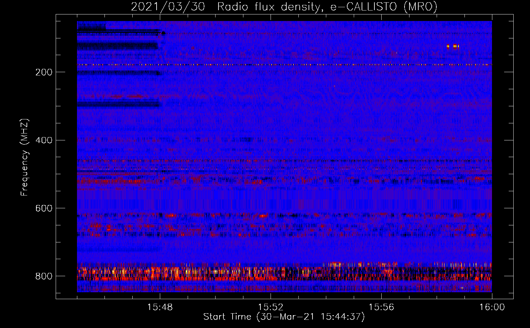Click the 16:00 time tick label
530x328 pixels.
(492, 307)
